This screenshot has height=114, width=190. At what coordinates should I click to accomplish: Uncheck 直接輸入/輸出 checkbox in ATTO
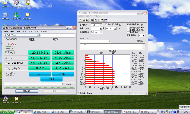tap(128, 24)
